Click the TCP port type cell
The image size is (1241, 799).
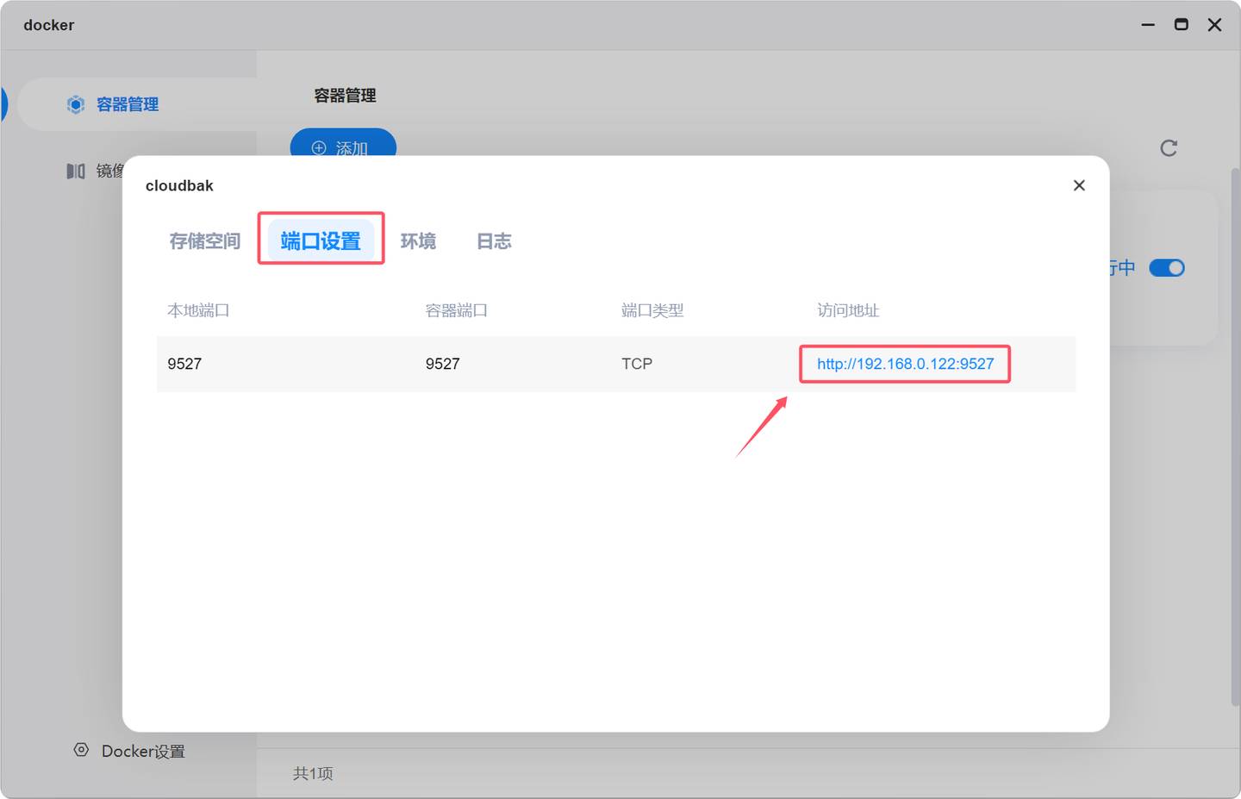pos(637,364)
